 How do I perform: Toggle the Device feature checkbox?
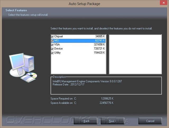[52, 49]
